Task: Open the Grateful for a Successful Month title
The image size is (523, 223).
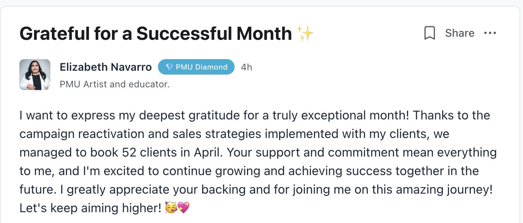Action: pyautogui.click(x=156, y=34)
